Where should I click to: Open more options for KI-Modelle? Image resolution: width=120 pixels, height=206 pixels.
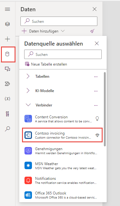[96, 91]
